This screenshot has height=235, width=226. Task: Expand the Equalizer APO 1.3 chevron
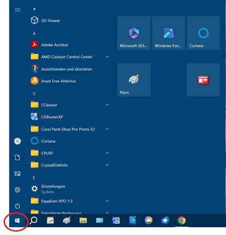[x=107, y=201]
